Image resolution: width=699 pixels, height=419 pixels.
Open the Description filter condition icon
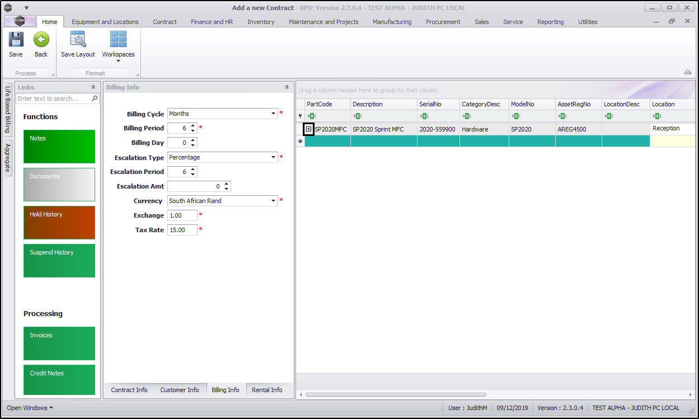(357, 116)
